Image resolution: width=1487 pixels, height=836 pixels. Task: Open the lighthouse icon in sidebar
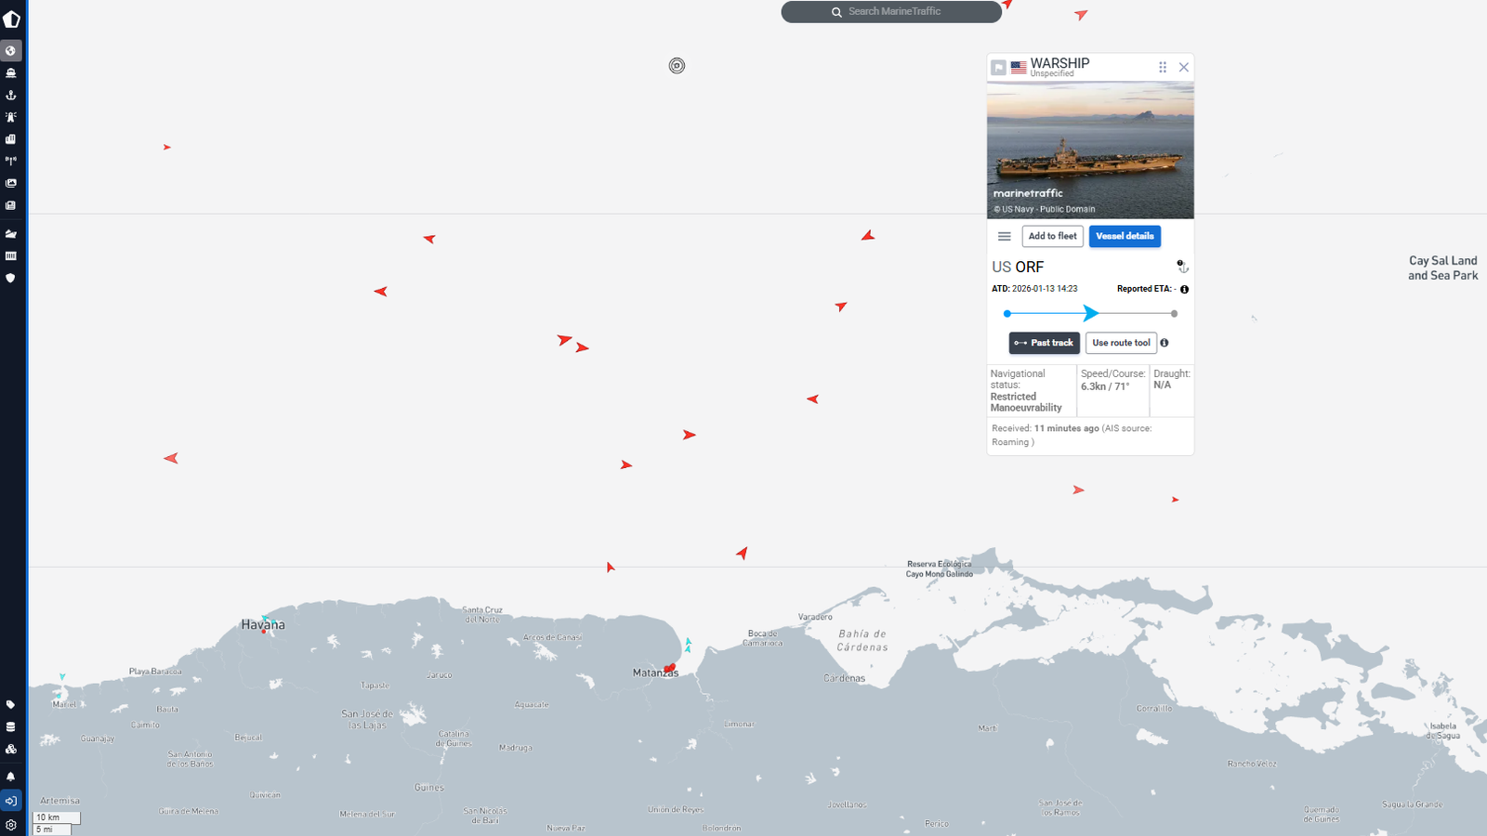point(11,117)
